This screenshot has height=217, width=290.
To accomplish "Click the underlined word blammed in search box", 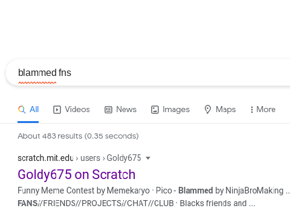I will [37, 72].
